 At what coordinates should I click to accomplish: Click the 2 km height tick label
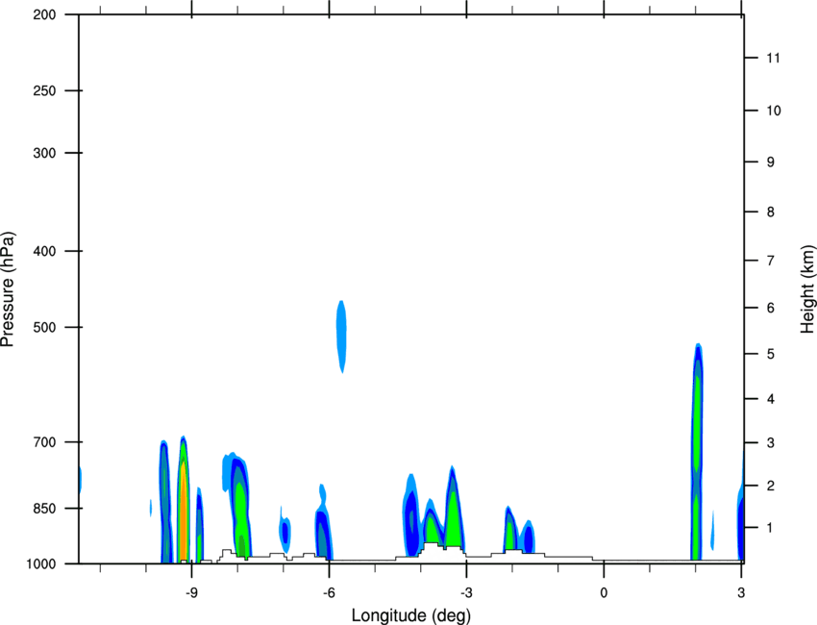(771, 486)
